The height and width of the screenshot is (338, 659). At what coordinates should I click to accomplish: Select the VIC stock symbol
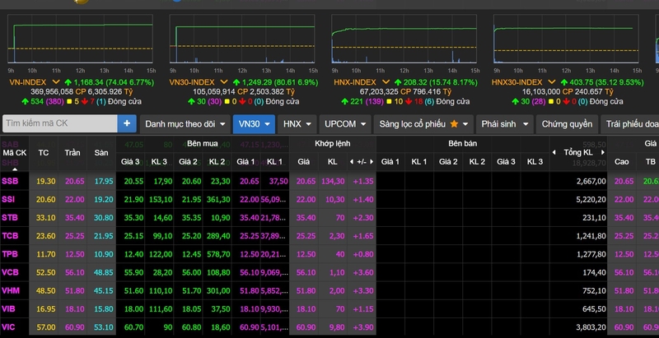pyautogui.click(x=8, y=327)
